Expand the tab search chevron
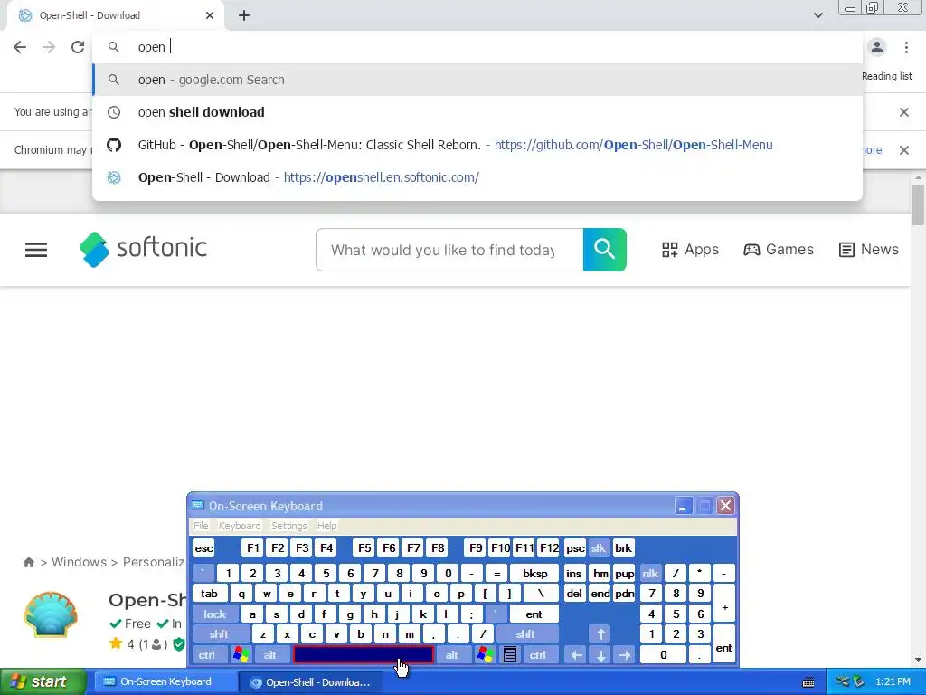This screenshot has width=926, height=695. click(817, 15)
